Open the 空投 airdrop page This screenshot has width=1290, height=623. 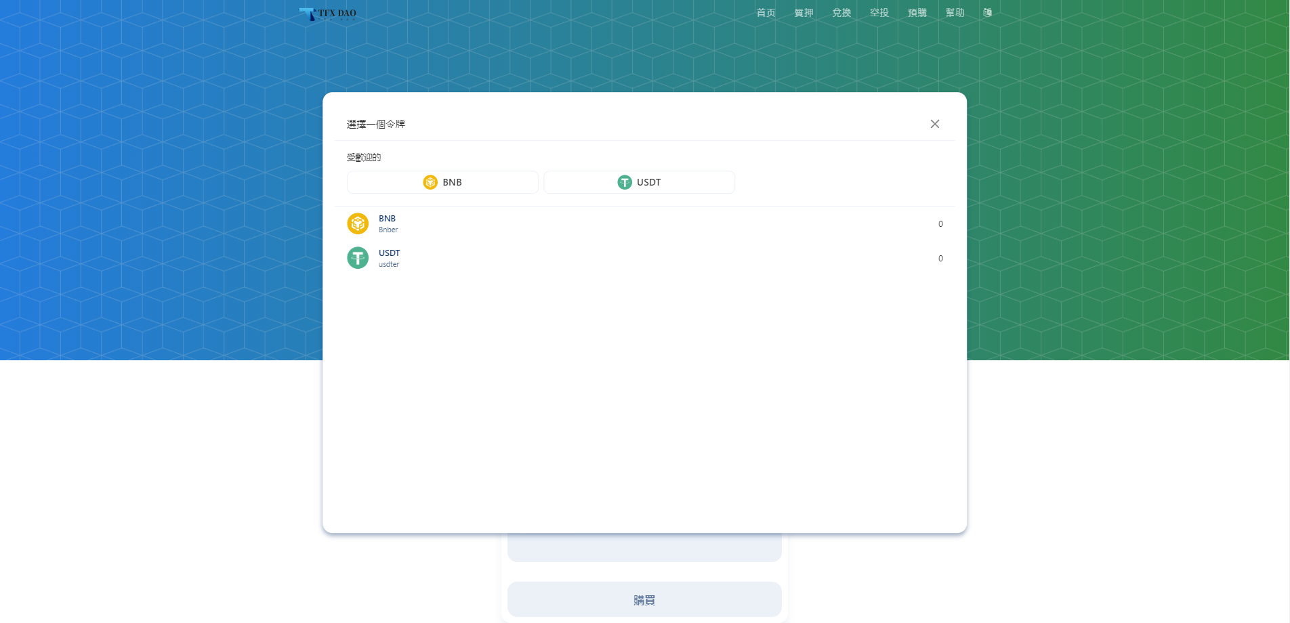pyautogui.click(x=879, y=12)
